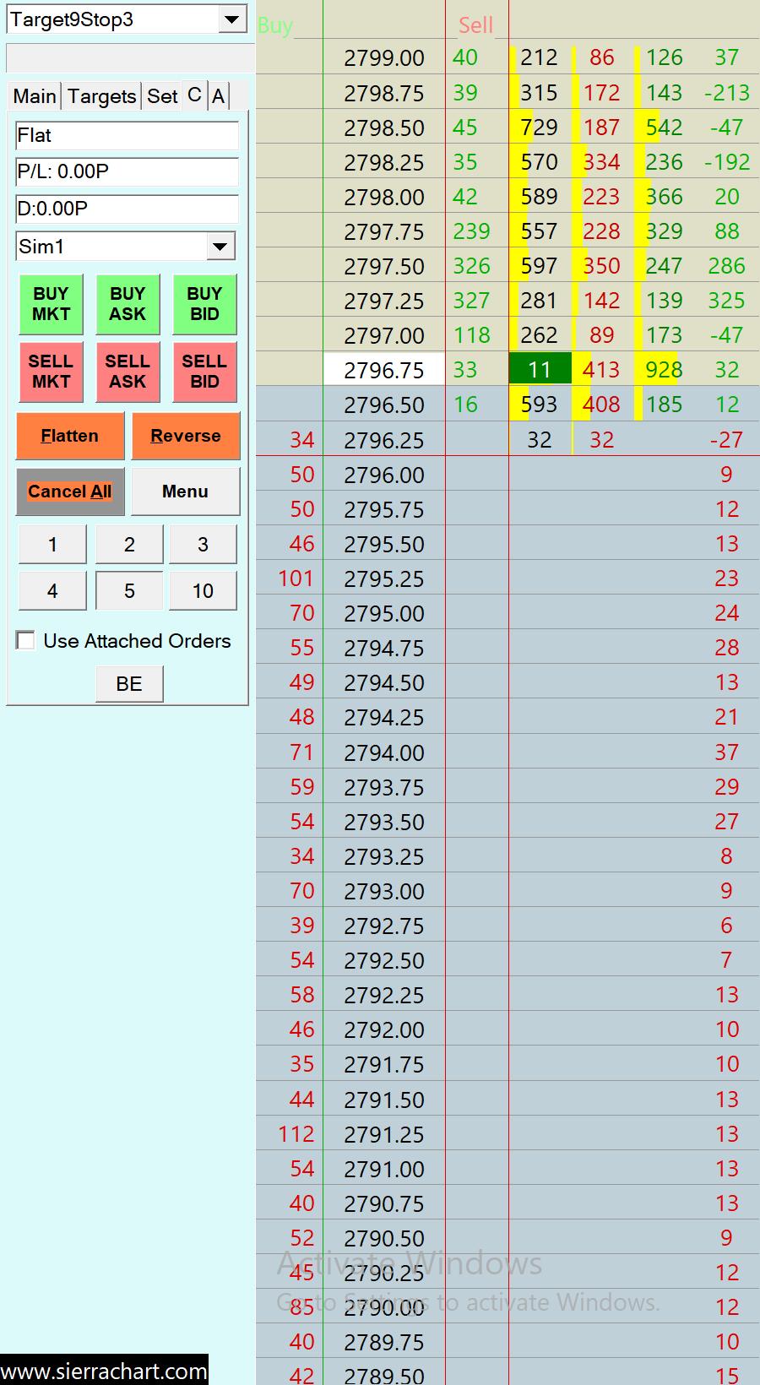Click the 928 volume cell at 2796.75
This screenshot has height=1385, width=760.
665,370
